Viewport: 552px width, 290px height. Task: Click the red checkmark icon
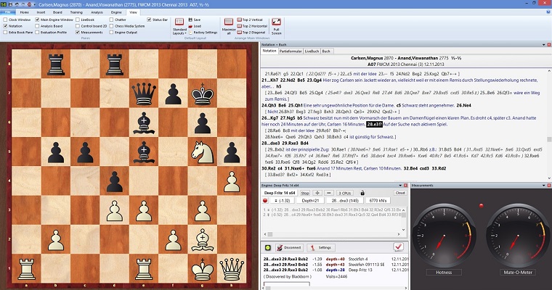pos(397,247)
